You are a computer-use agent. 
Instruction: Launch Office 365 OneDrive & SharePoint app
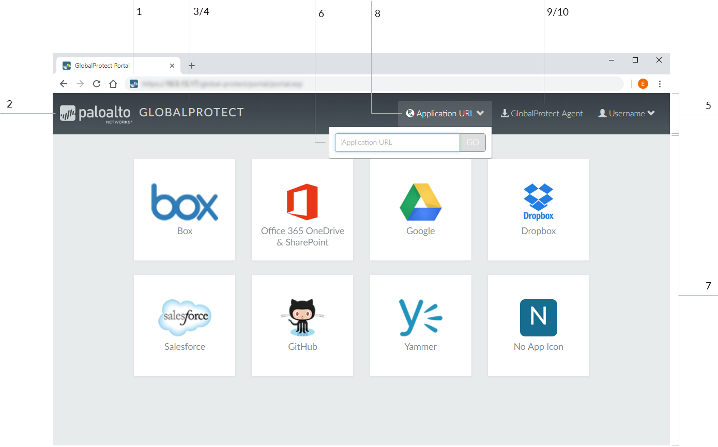click(302, 209)
